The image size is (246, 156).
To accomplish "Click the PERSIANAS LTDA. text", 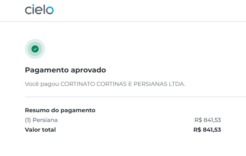I will (159, 84).
